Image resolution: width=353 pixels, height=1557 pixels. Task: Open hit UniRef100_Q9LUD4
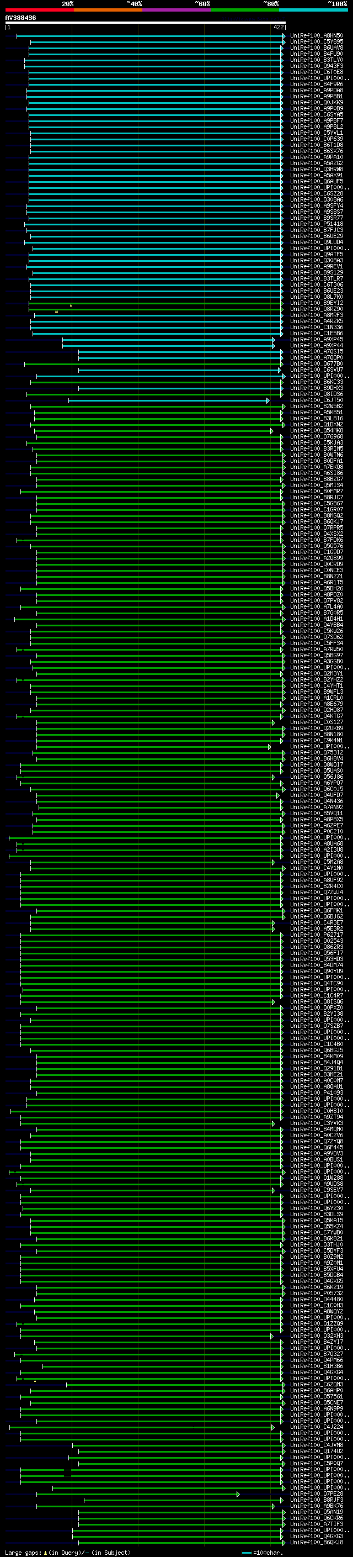point(316,242)
